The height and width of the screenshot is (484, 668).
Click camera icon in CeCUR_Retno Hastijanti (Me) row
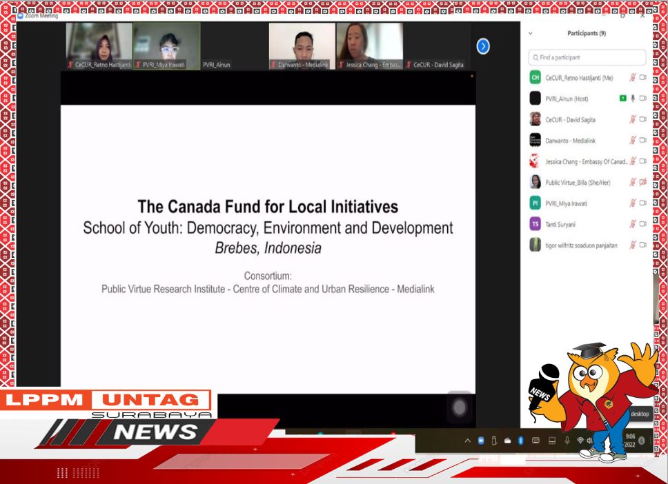(x=643, y=77)
